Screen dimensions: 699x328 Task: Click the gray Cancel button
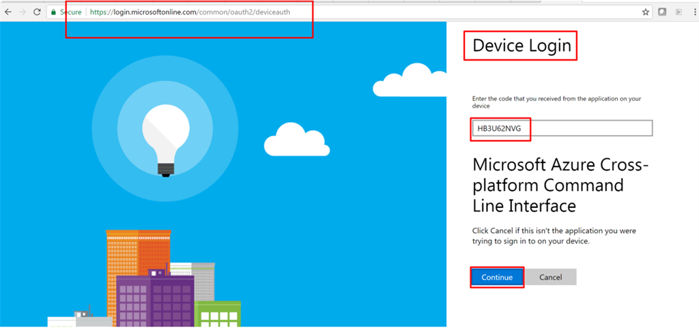point(551,277)
